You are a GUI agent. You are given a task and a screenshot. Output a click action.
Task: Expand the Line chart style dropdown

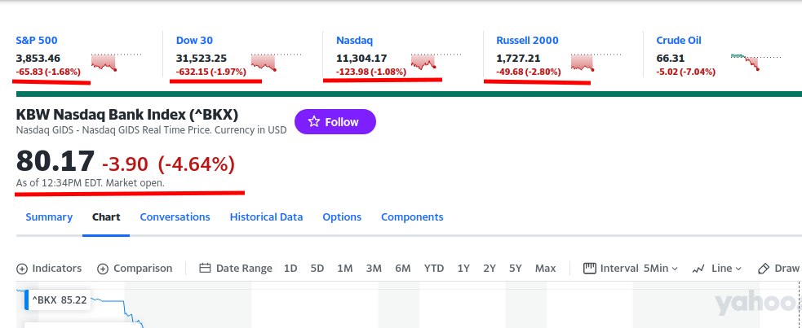[726, 269]
